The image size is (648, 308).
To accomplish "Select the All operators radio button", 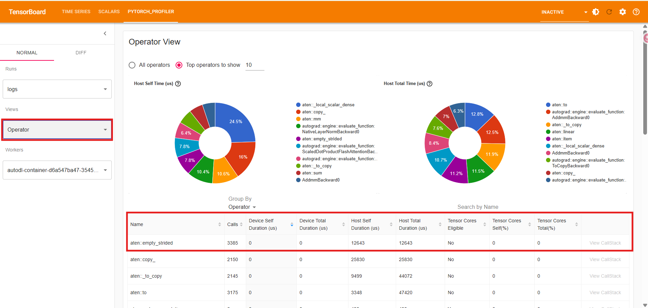I will pyautogui.click(x=132, y=65).
